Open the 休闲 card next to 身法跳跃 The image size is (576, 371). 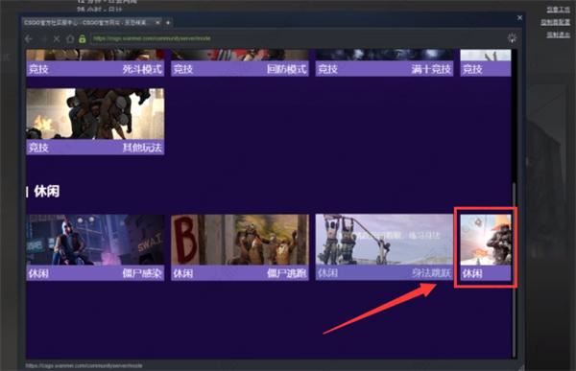coord(486,247)
